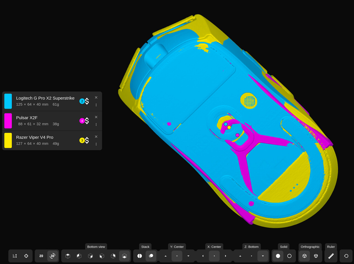Click the cyan Logitech color swatch
Screen dimensions: 354x264
[8, 101]
